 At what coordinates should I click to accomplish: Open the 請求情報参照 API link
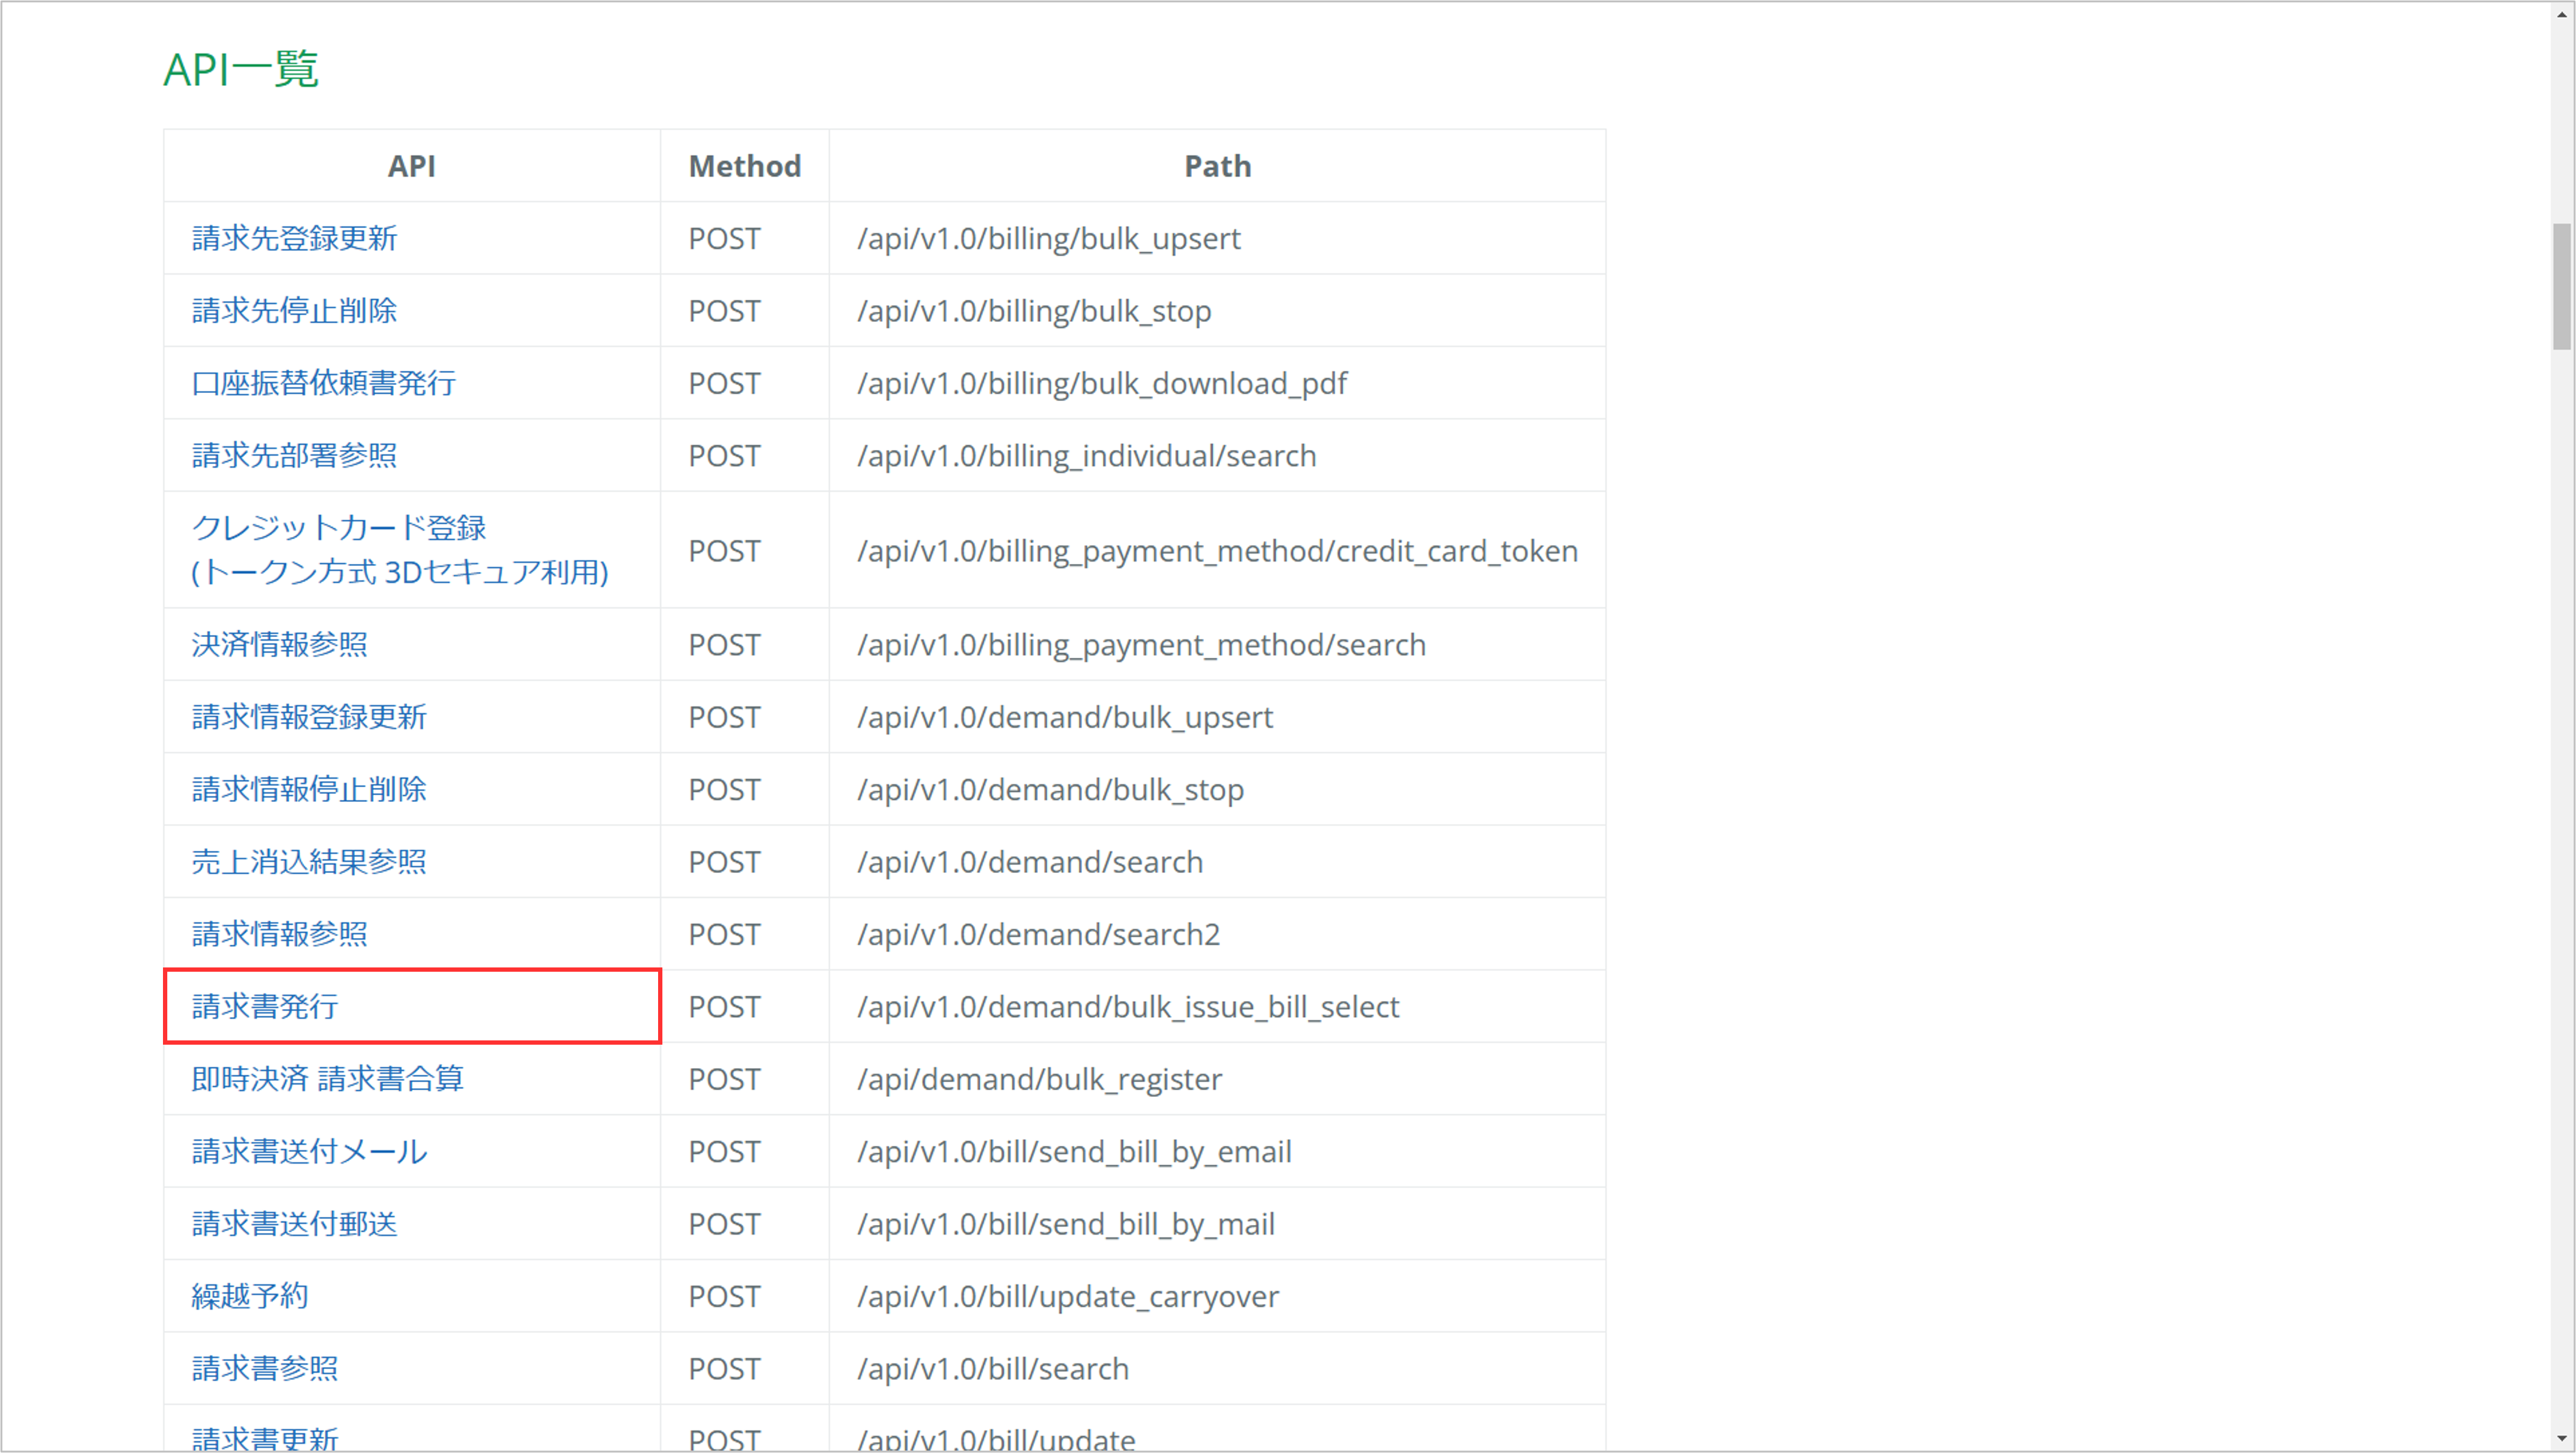click(x=279, y=934)
